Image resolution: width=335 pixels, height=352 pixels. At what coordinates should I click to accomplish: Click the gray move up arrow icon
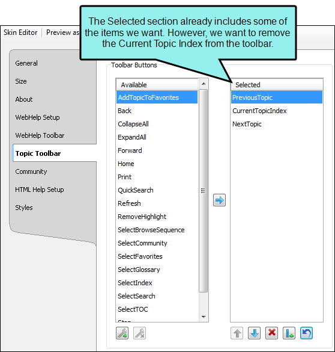pyautogui.click(x=237, y=333)
